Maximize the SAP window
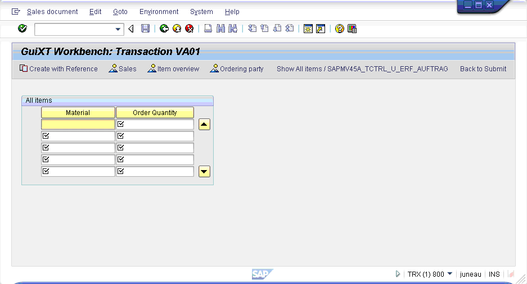Screen dimensions: 527x284 [x=478, y=5]
